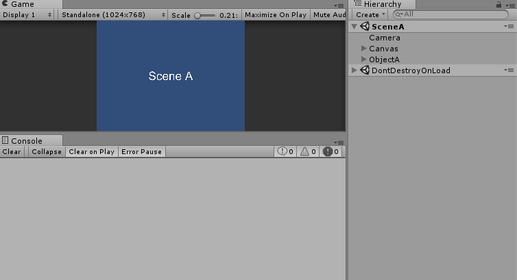This screenshot has height=280, width=517.
Task: Toggle the info messages counter icon
Action: click(282, 151)
